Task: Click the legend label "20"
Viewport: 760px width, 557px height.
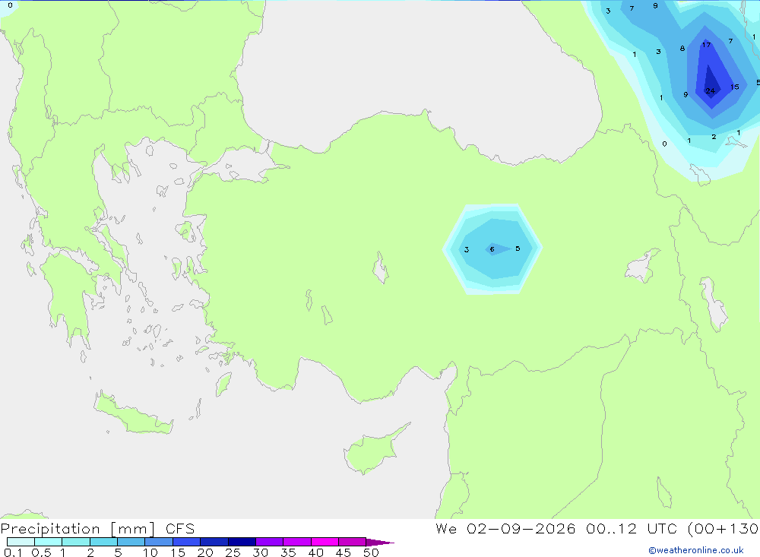Action: point(205,552)
